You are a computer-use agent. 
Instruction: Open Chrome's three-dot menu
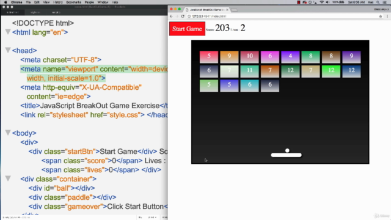coord(387,16)
